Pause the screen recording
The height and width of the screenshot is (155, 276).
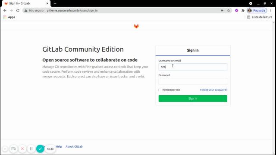click(x=31, y=149)
